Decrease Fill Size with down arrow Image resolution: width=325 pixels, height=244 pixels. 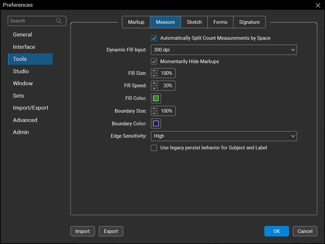click(x=154, y=75)
